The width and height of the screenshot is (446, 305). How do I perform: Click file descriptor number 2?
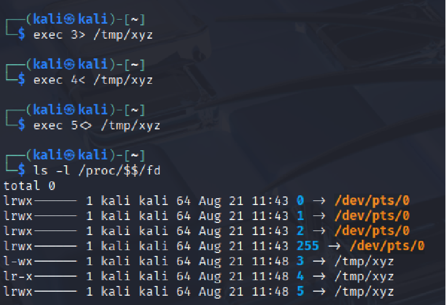pos(300,231)
